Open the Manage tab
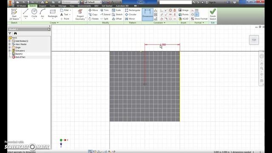Screen dimensions: 272x153 [62, 6]
